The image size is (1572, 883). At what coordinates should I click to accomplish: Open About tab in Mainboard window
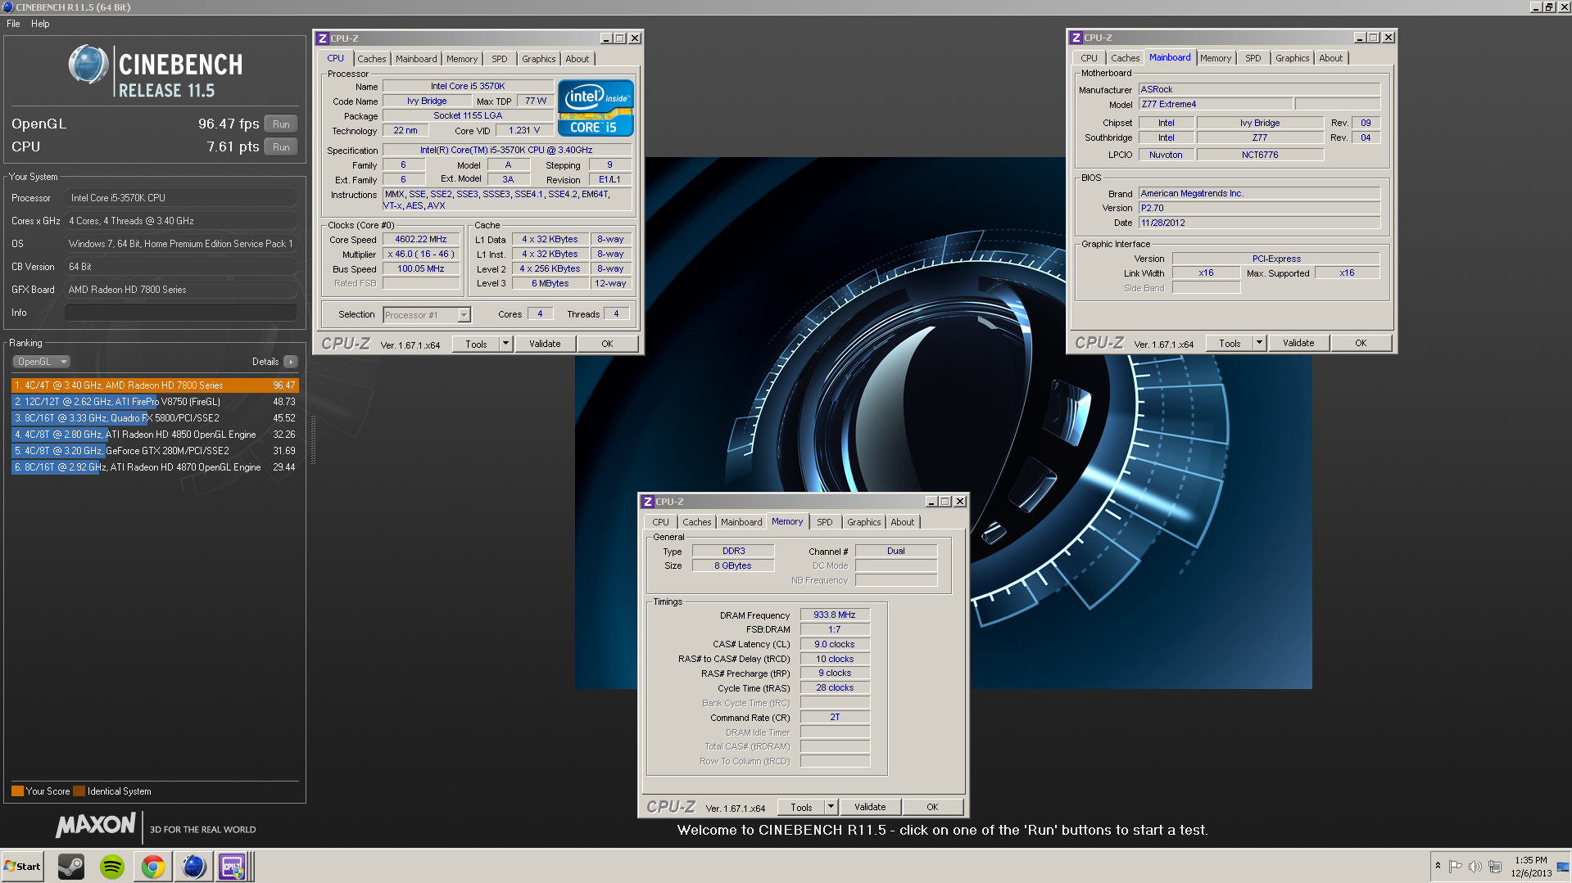coord(1331,58)
